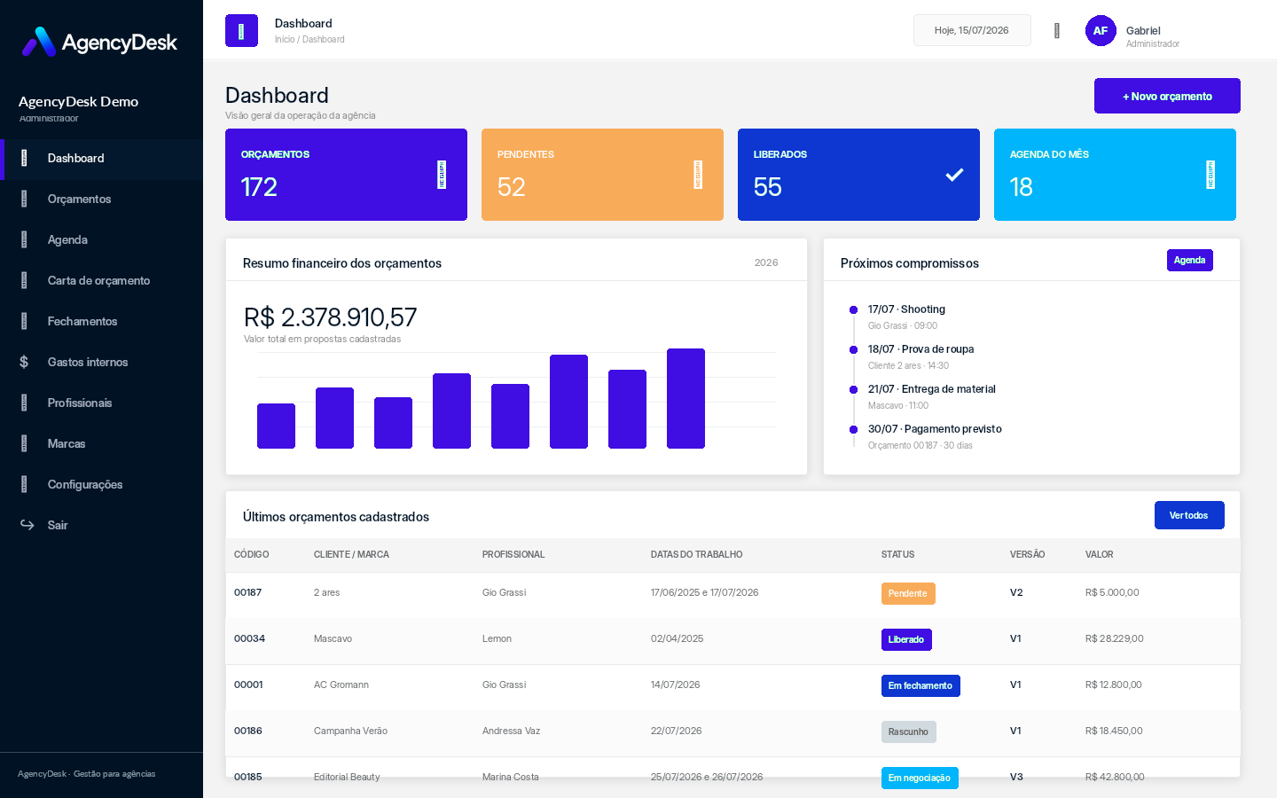Screen dimensions: 1277x798
Task: Click the checkmark icon on Liberados card
Action: pyautogui.click(x=954, y=175)
